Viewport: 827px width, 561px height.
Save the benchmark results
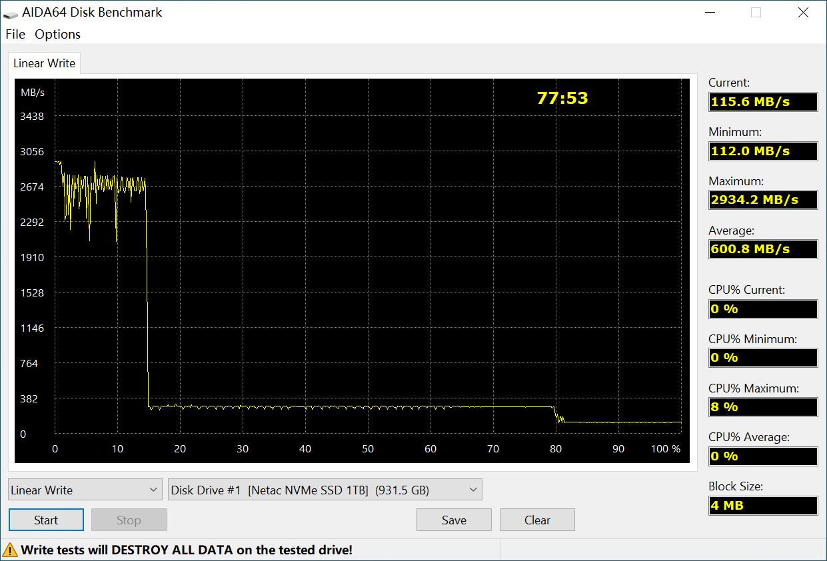tap(454, 520)
